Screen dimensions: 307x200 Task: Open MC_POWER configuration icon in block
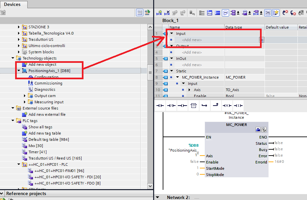(258, 130)
